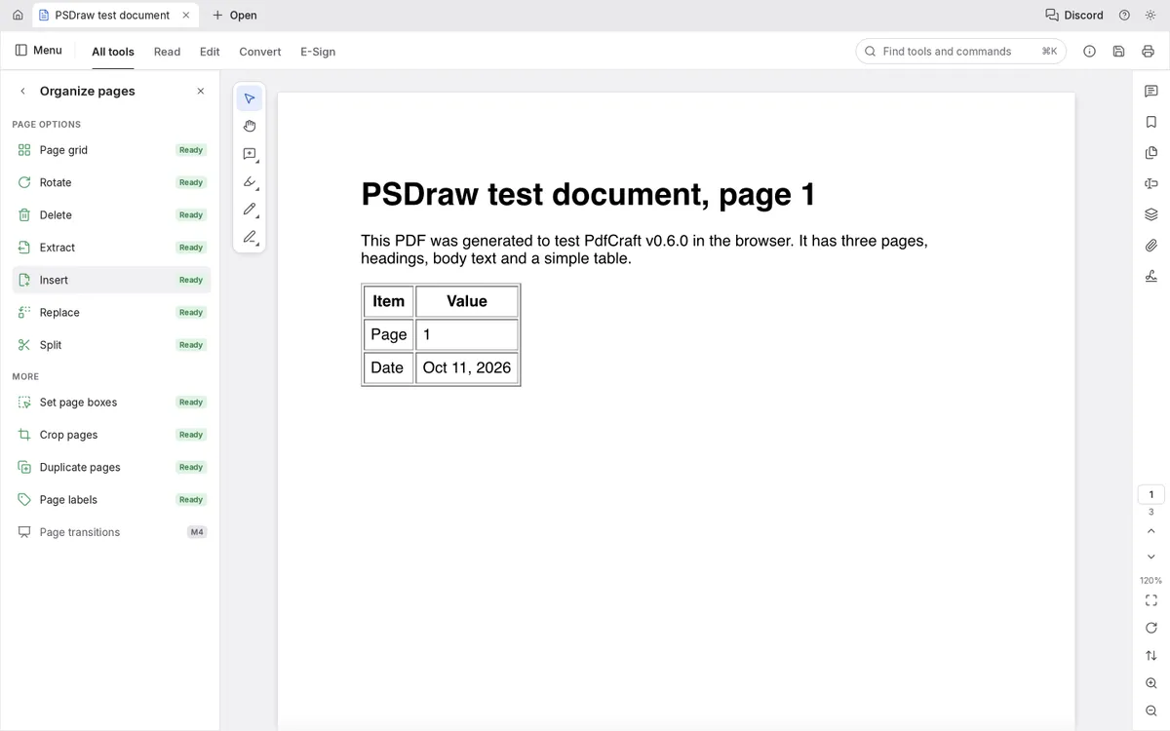Open the help question mark icon
The image size is (1170, 731).
(x=1124, y=15)
